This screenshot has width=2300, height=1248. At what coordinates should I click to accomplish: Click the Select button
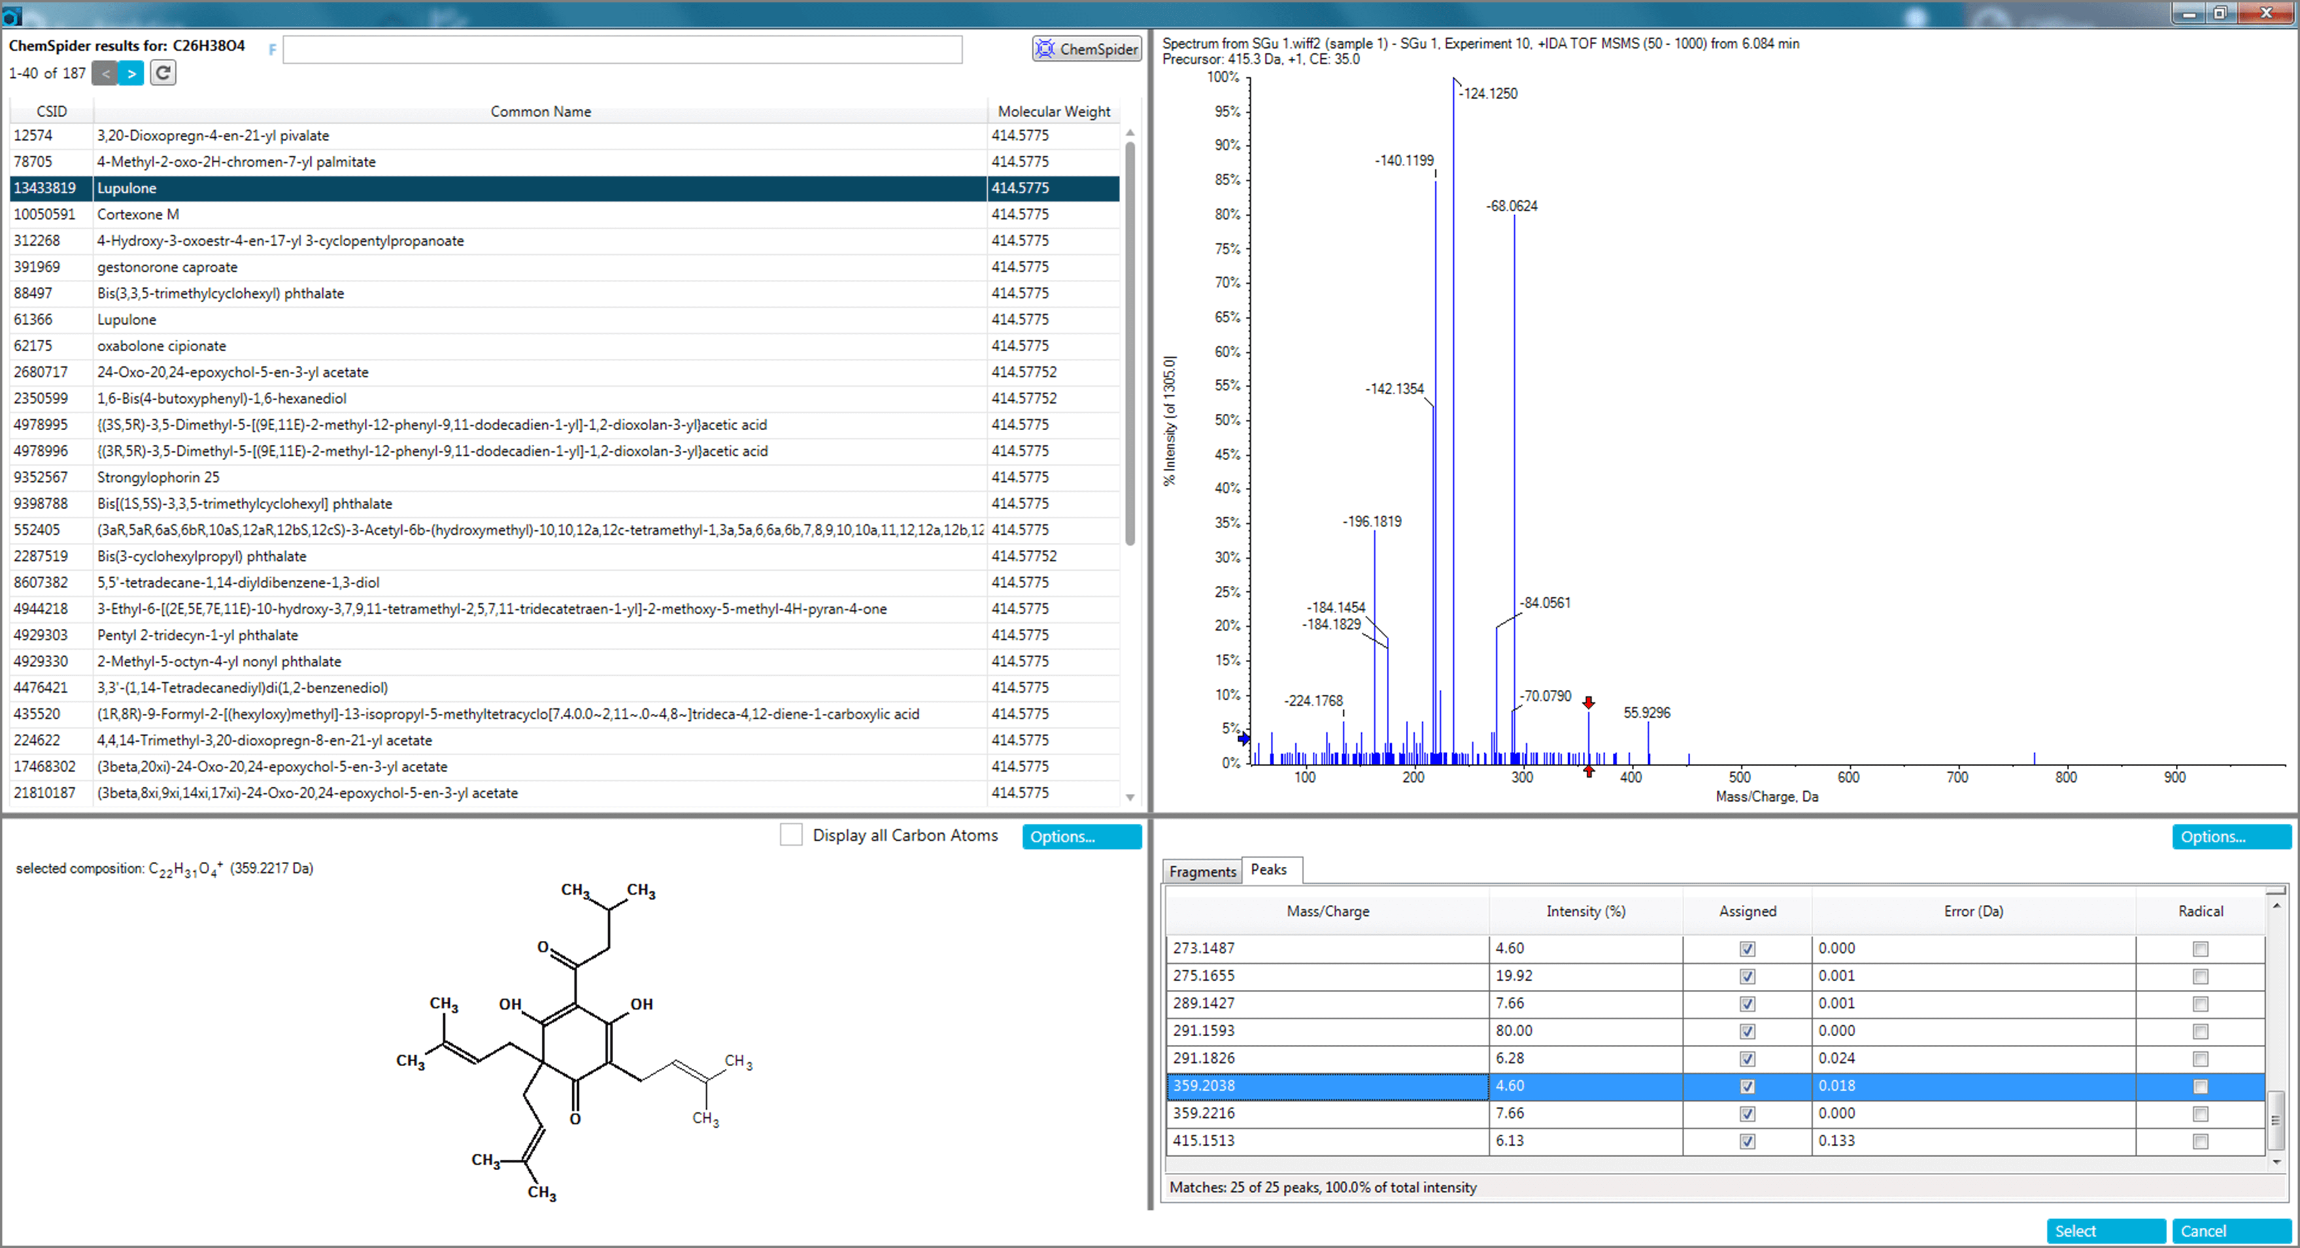coord(2105,1231)
